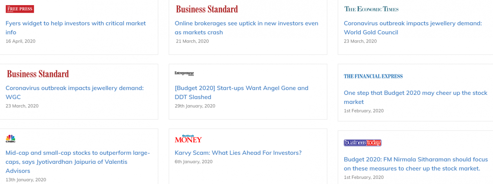The height and width of the screenshot is (184, 493).
Task: Click The Financial Express logo
Action: pos(373,76)
